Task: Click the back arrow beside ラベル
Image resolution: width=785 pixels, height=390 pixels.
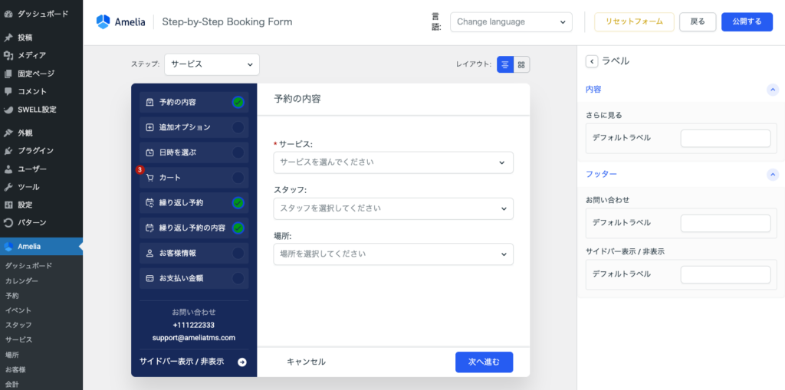Action: (x=591, y=61)
